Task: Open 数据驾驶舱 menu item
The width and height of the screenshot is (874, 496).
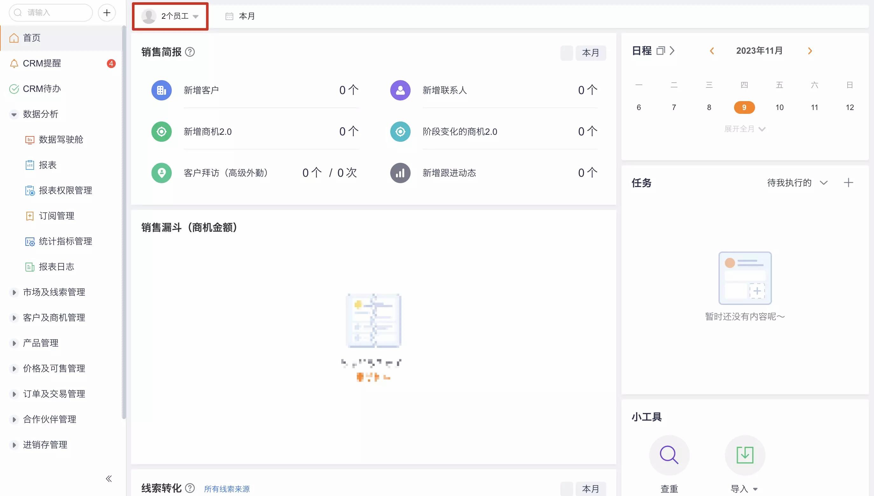Action: (x=61, y=140)
